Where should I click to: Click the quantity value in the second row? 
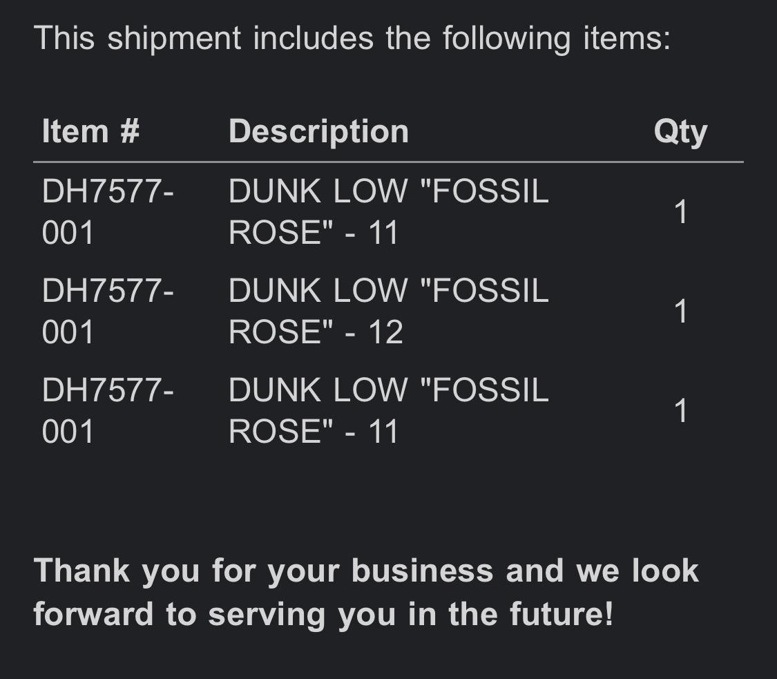click(681, 312)
